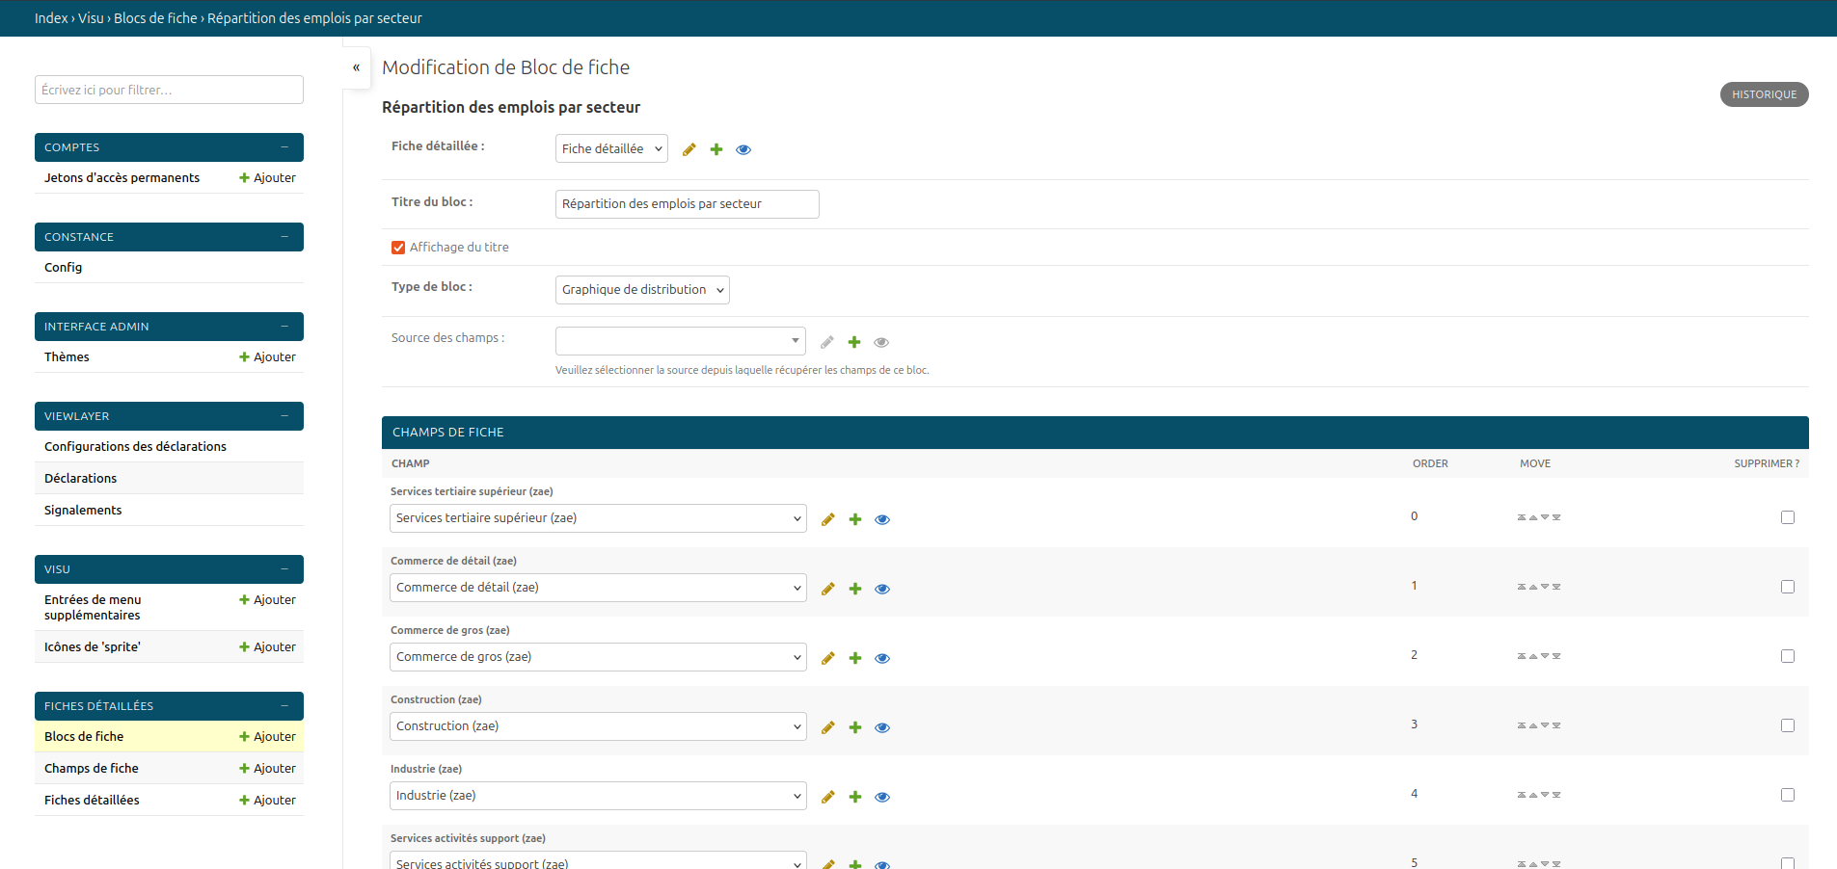This screenshot has width=1837, height=869.
Task: Move Services tertiaire supérieur row to bottom
Action: pos(1556,517)
